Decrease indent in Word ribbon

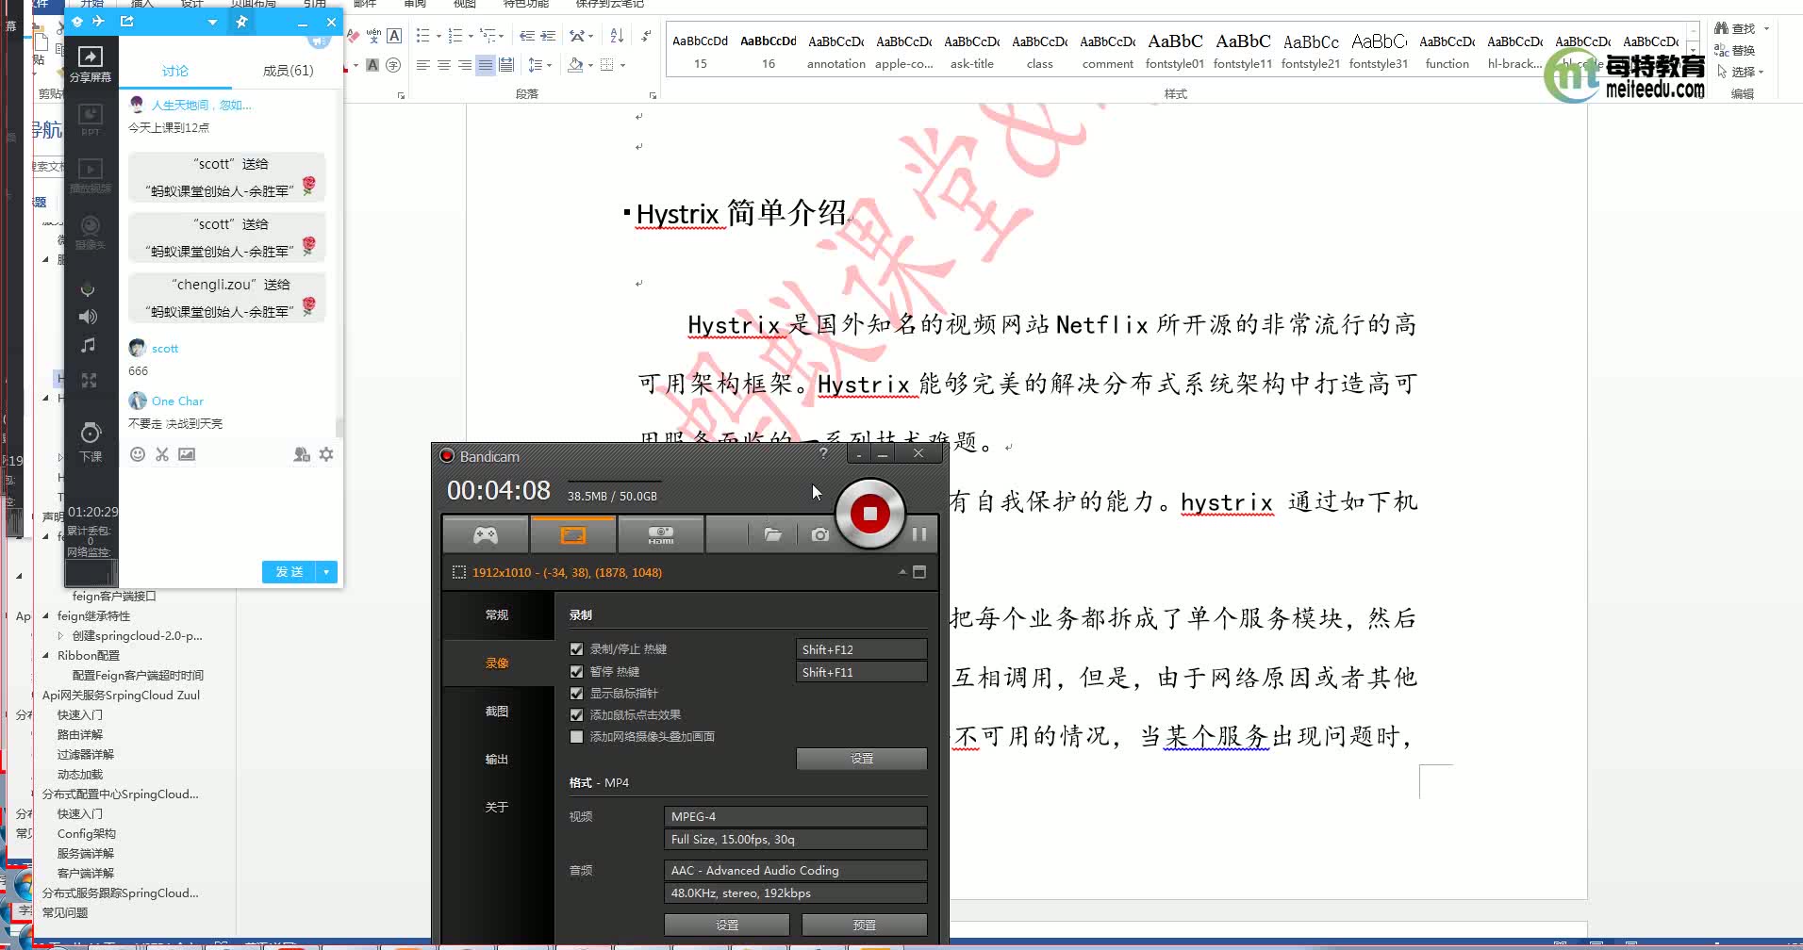tap(527, 36)
